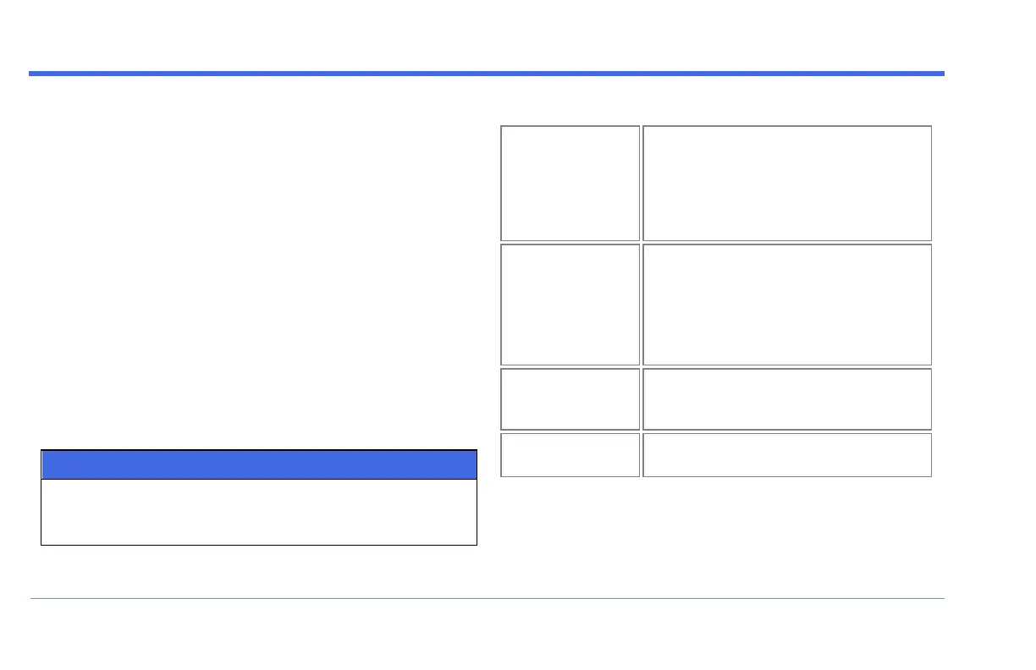Image resolution: width=1036 pixels, height=670 pixels.
Task: Click the bottom row's wide right table cell
Action: [787, 455]
